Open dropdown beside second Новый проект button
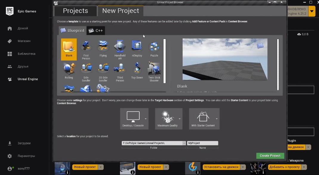 click(166, 167)
